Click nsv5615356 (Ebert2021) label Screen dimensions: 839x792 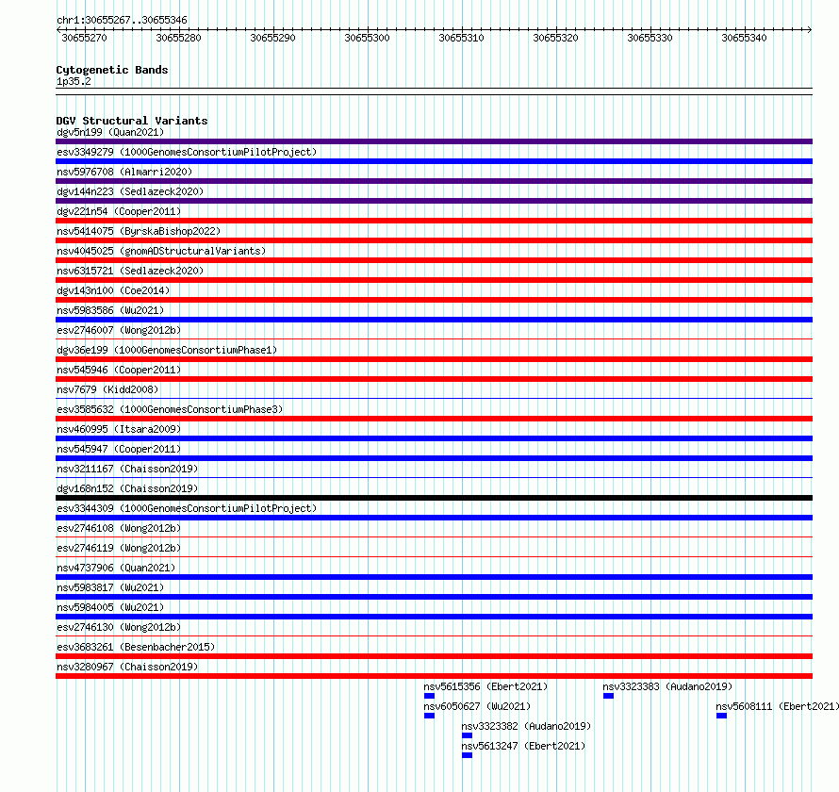click(485, 686)
